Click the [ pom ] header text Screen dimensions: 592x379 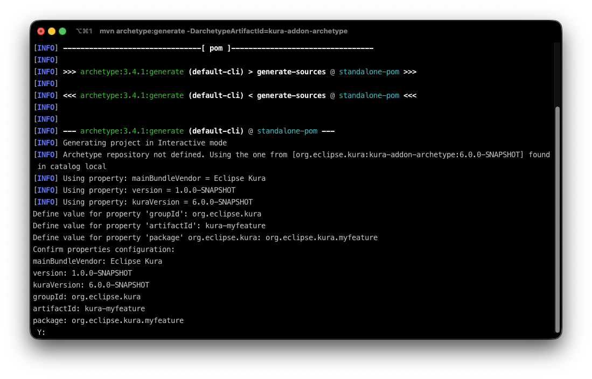pos(216,48)
